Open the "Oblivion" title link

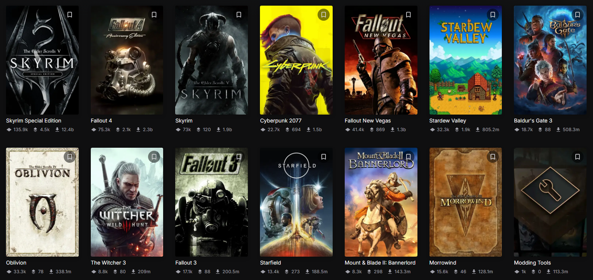point(16,263)
